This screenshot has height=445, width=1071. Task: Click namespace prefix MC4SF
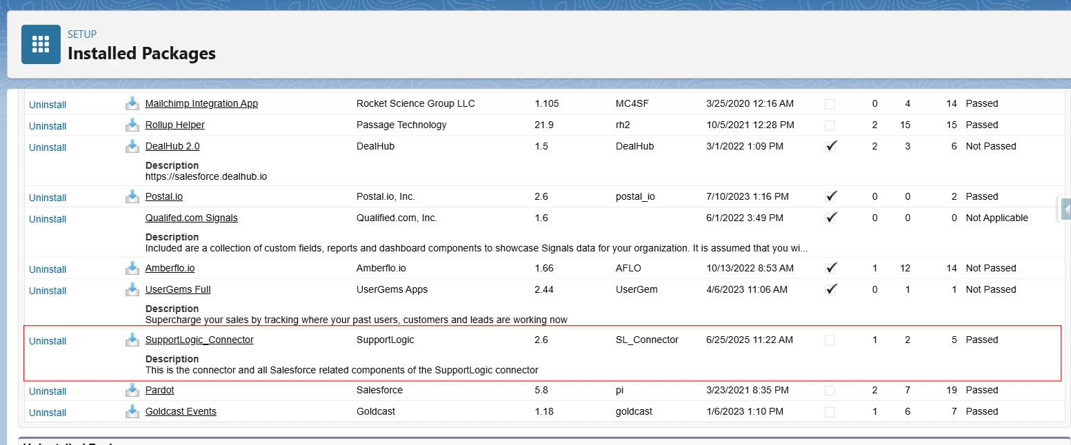632,103
